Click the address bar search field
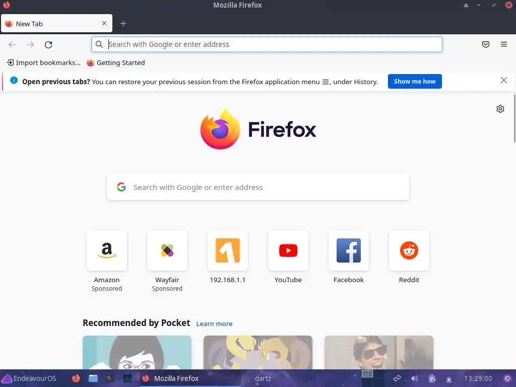516x387 pixels. pos(267,44)
